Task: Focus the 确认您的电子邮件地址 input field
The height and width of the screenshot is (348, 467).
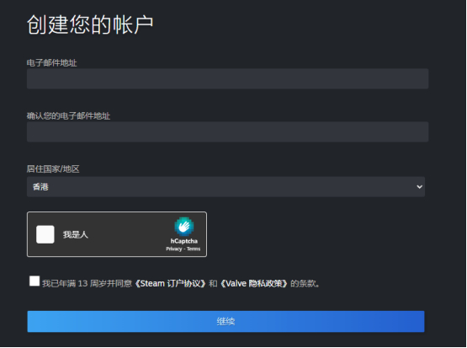Action: pos(227,131)
